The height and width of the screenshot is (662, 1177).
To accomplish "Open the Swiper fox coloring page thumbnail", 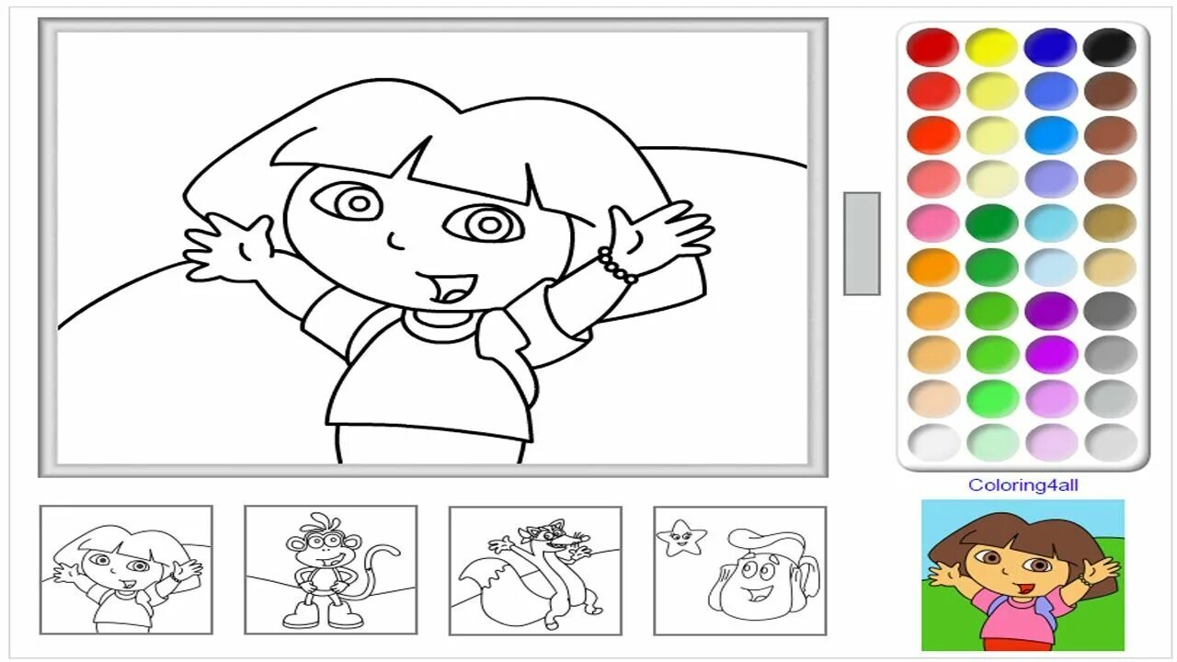I will point(535,570).
